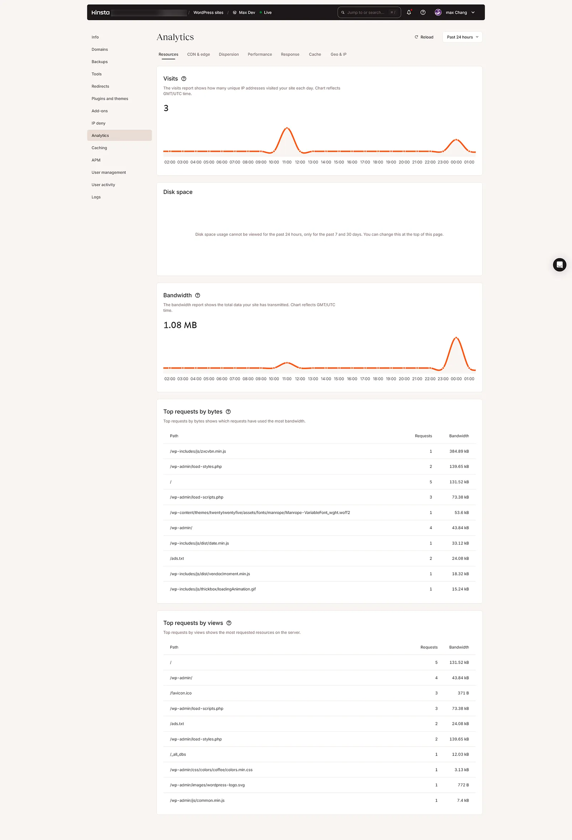Viewport: 572px width, 840px height.
Task: Click the 1.08 MB bandwidth total
Action: tap(180, 325)
